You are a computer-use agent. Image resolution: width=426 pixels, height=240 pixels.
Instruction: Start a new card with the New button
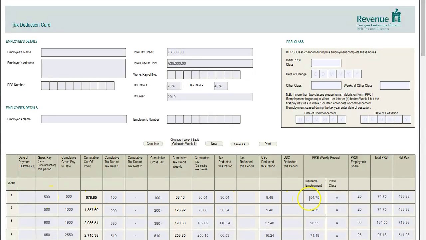point(214,144)
